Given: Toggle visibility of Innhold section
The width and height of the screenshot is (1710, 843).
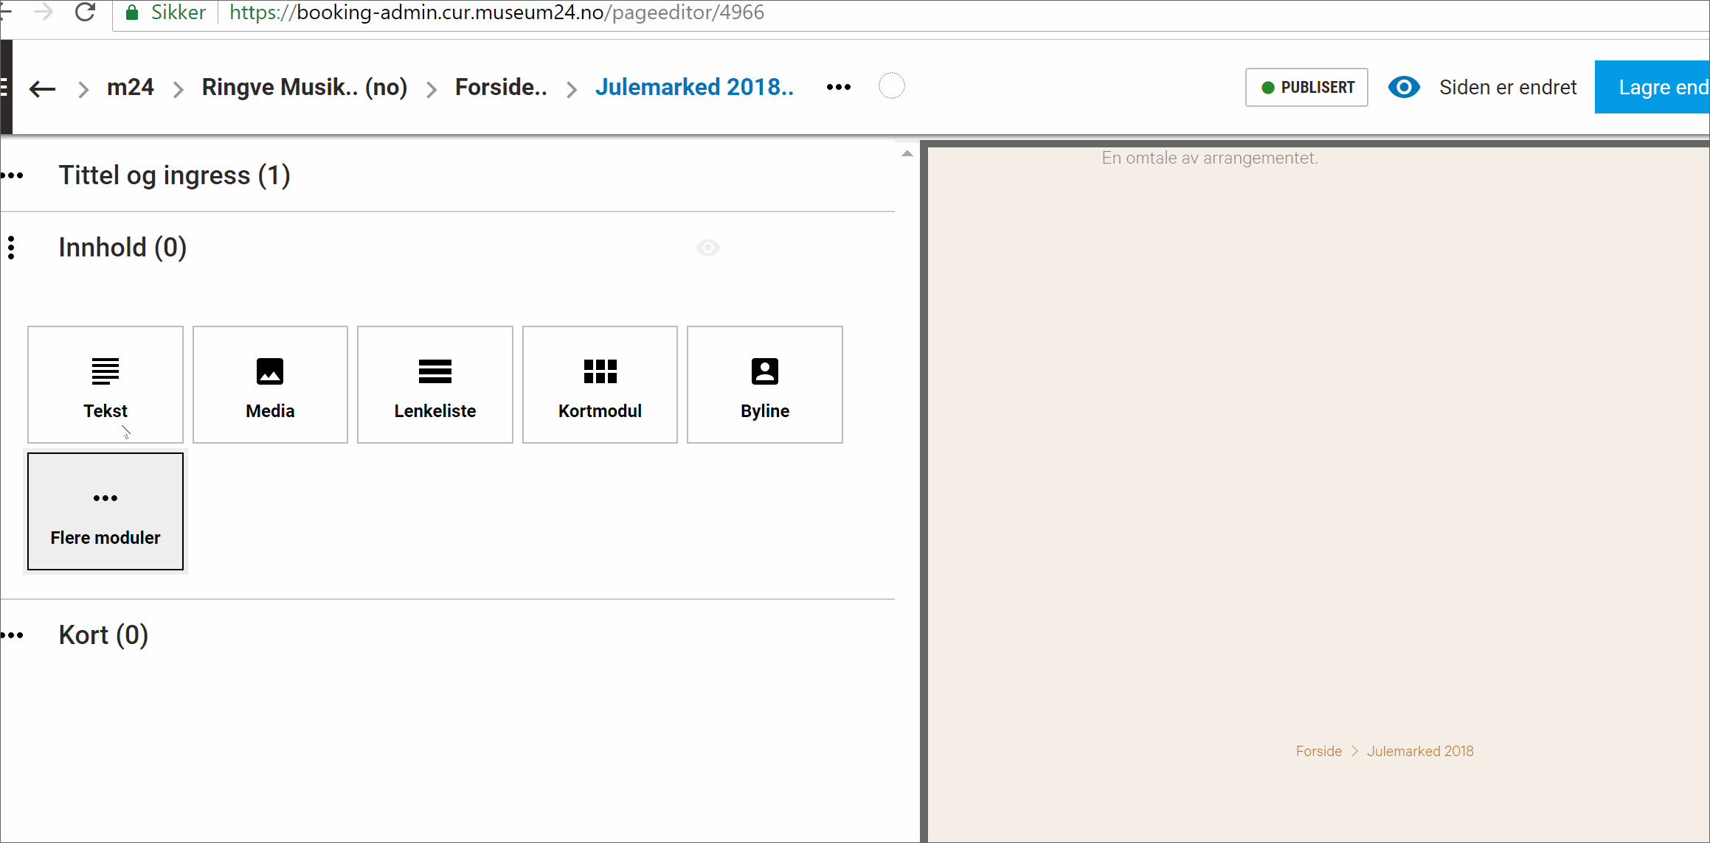Looking at the screenshot, I should pos(707,248).
